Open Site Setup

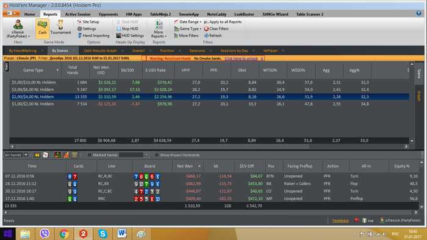point(88,22)
